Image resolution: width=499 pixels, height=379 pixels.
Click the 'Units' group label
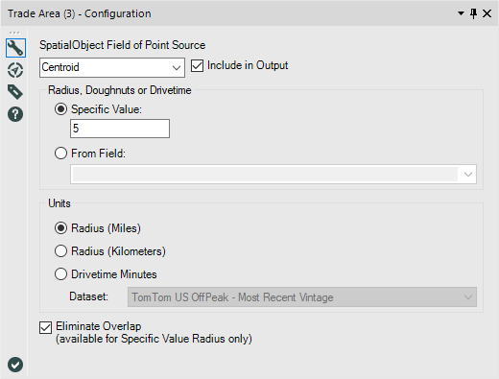(59, 203)
